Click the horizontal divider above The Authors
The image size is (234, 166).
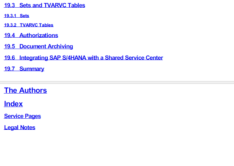pos(117,82)
